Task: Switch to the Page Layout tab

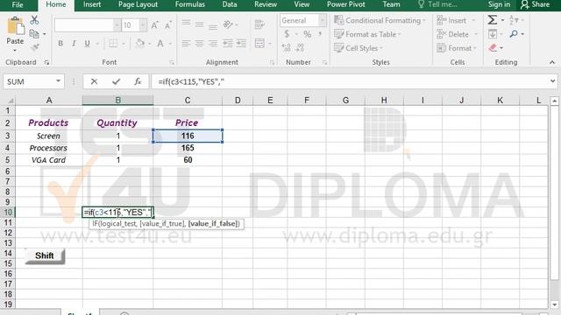Action: click(x=138, y=4)
